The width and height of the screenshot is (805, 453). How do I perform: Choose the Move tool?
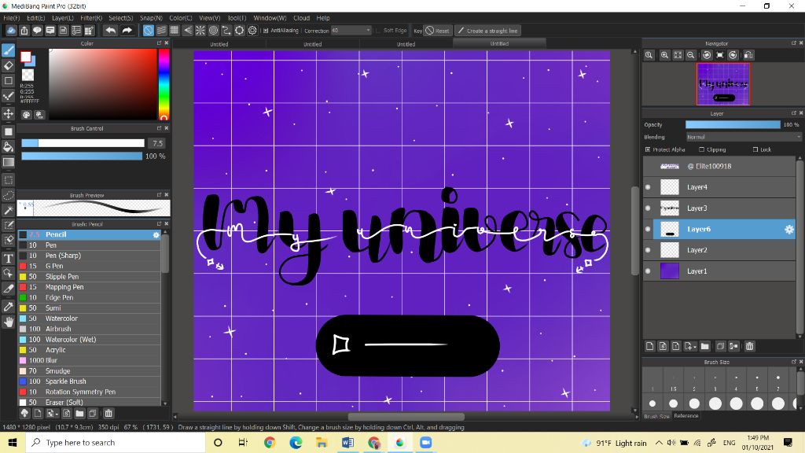(8, 113)
